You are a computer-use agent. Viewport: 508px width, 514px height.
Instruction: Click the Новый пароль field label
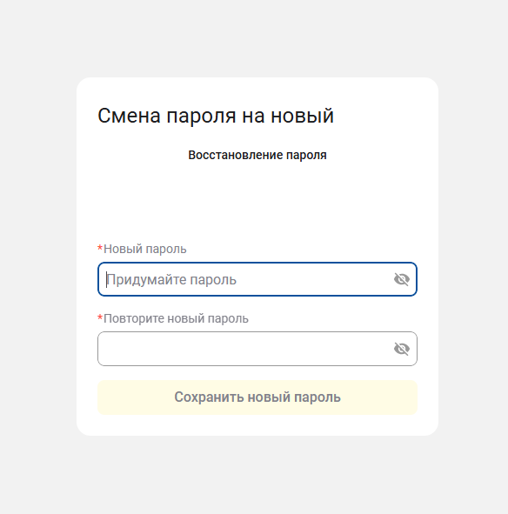(x=144, y=249)
